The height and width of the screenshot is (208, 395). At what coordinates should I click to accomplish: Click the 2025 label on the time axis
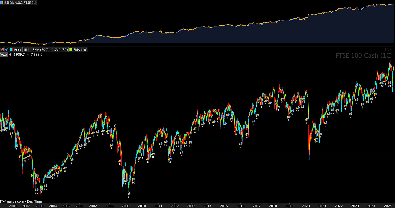coord(388,206)
